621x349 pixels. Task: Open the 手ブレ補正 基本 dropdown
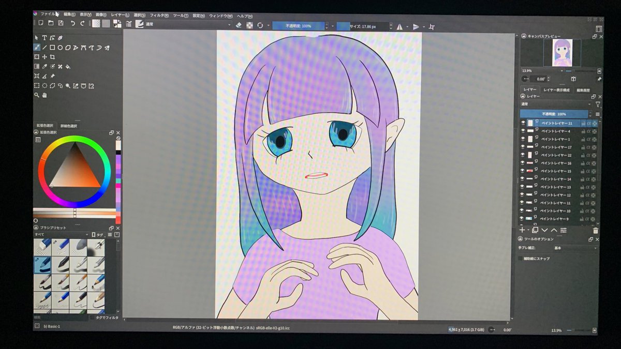[574, 248]
